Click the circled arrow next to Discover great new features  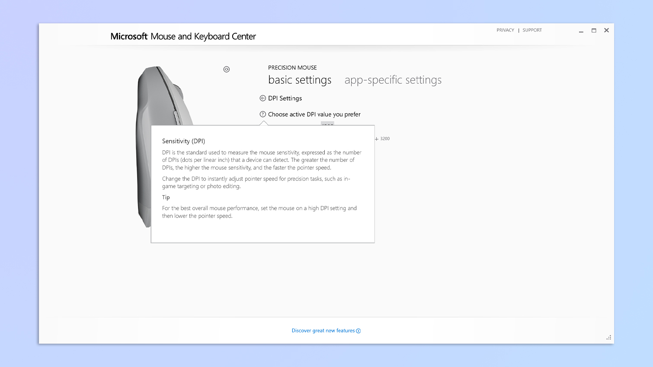(359, 330)
